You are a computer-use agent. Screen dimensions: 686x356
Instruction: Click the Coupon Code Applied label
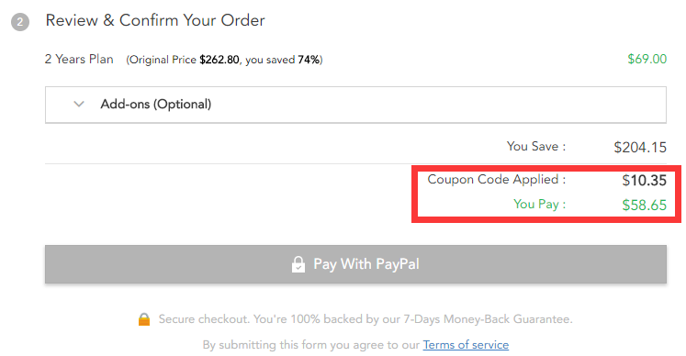click(x=496, y=180)
